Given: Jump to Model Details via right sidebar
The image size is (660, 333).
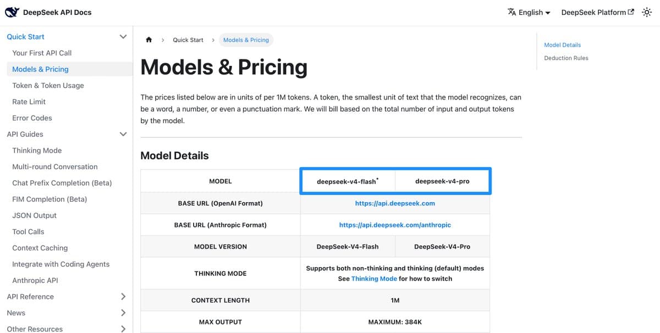Looking at the screenshot, I should pyautogui.click(x=562, y=45).
